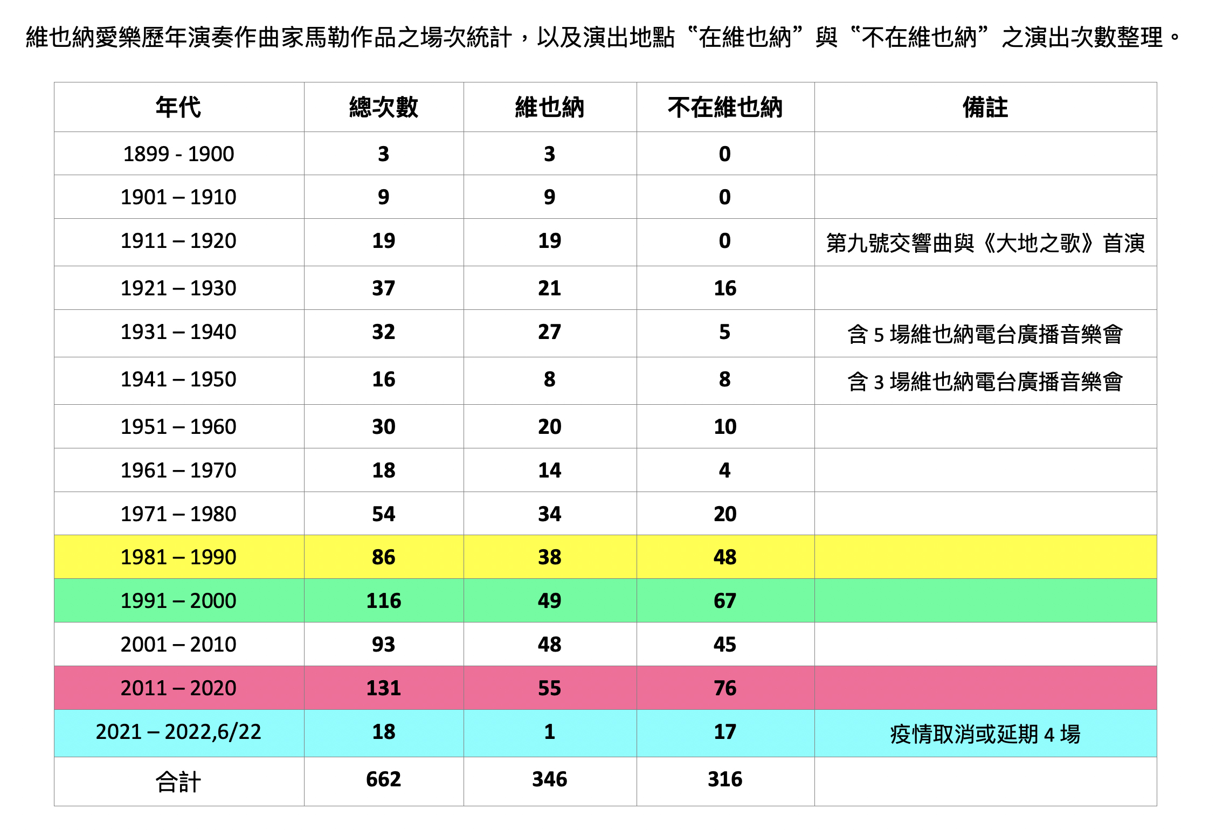Select total count 131 in pink row
This screenshot has width=1216, height=830.
(x=384, y=688)
